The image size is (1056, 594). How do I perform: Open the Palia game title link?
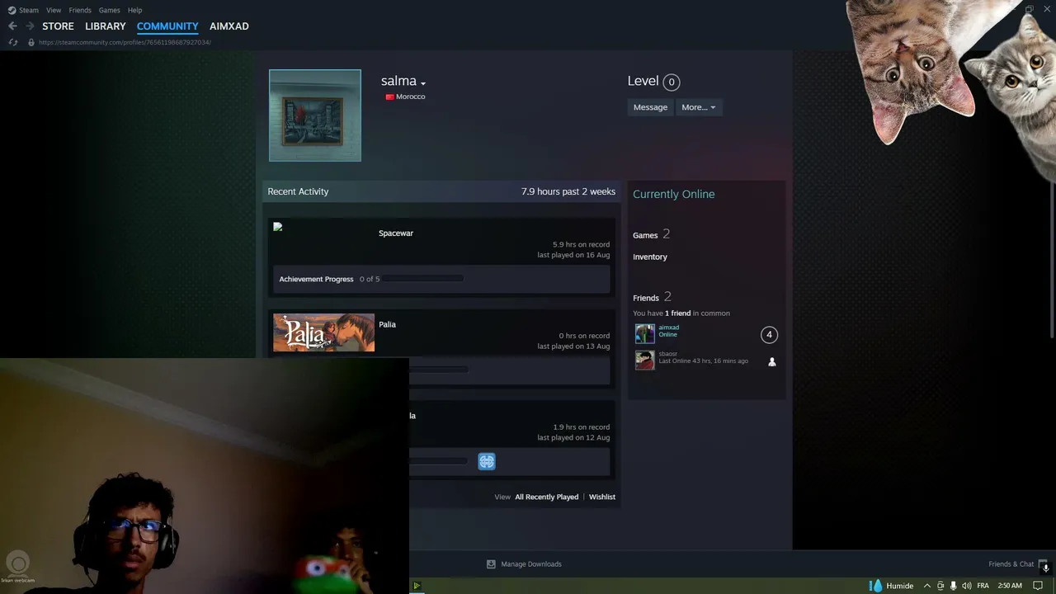tap(387, 324)
